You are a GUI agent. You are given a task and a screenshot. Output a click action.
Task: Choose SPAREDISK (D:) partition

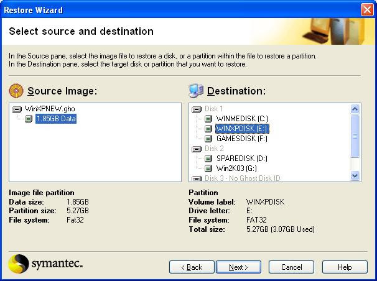pos(242,159)
